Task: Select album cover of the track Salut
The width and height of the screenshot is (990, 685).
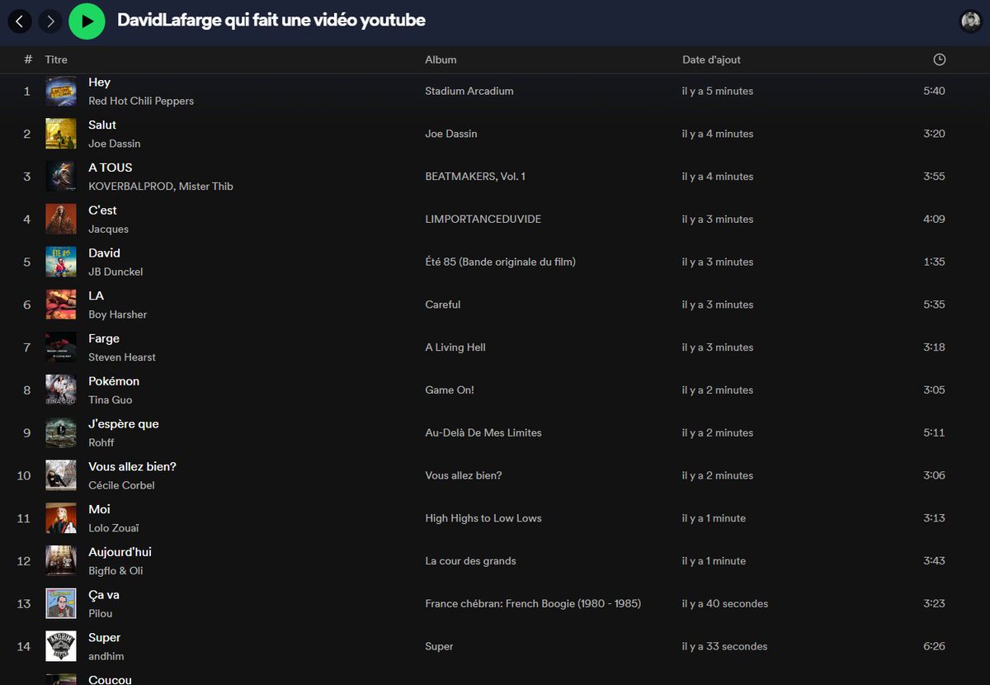Action: [x=61, y=134]
